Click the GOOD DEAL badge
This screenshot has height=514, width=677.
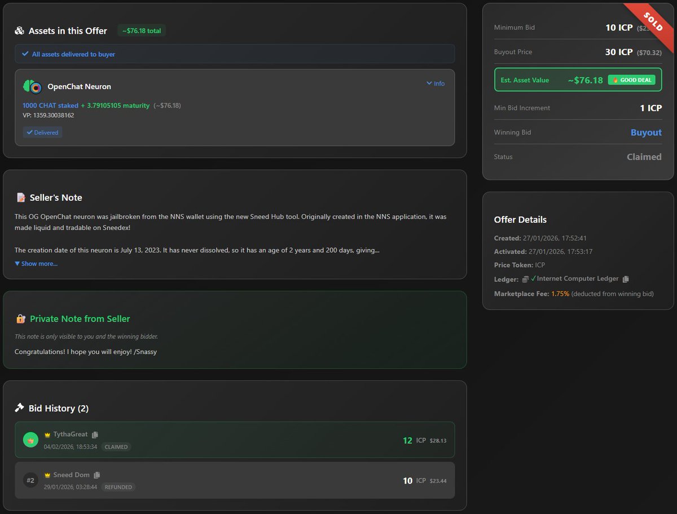point(631,80)
